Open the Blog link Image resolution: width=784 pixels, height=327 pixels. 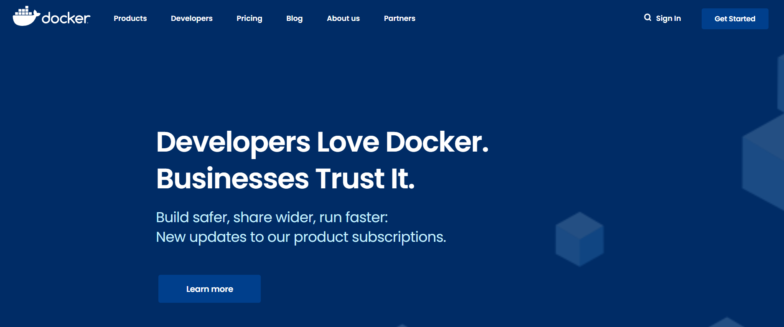click(x=294, y=18)
